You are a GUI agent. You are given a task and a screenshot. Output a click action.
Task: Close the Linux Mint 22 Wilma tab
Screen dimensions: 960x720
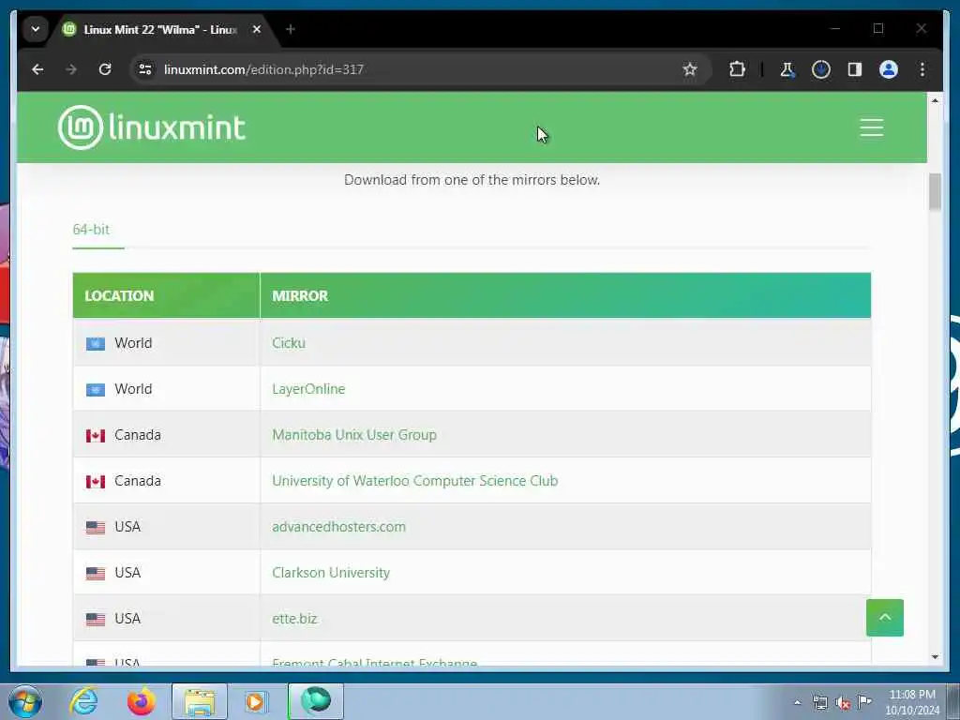[257, 29]
